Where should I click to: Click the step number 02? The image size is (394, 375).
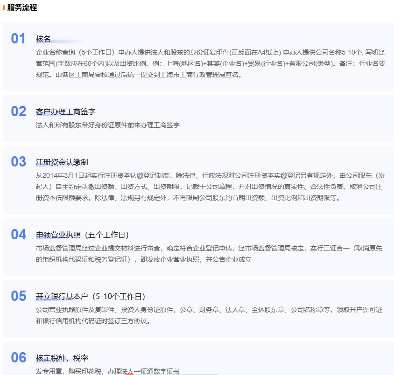[19, 111]
